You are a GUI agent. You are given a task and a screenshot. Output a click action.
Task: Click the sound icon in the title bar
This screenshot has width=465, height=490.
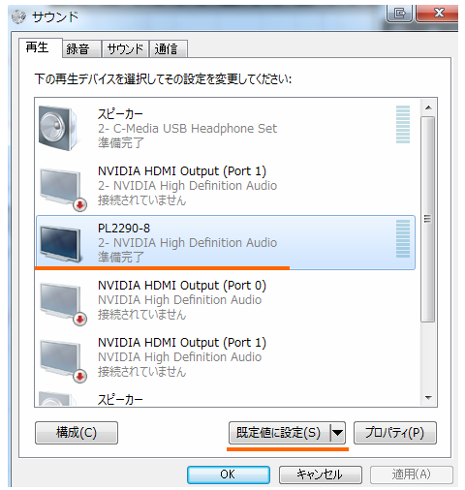tap(18, 16)
